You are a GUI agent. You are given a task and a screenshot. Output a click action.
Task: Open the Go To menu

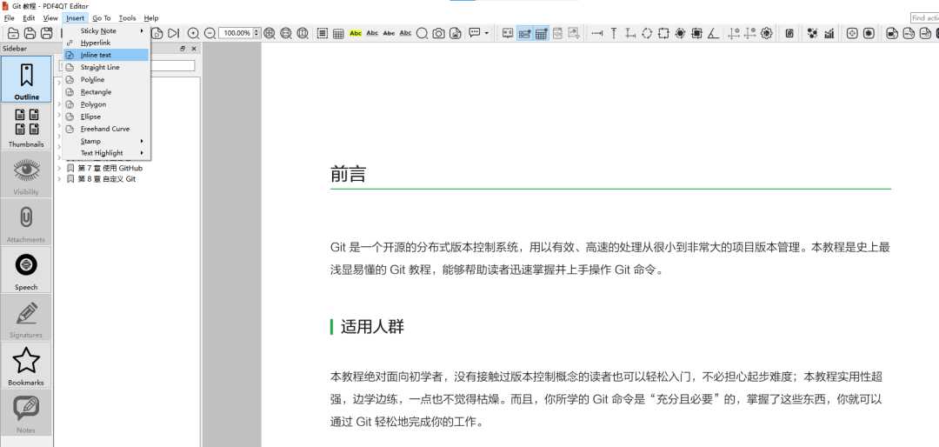coord(102,18)
